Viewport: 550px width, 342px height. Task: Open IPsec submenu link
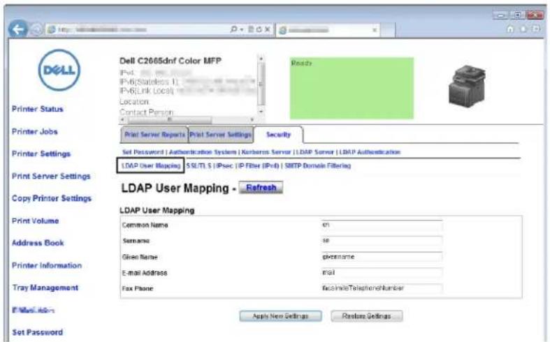(x=224, y=165)
